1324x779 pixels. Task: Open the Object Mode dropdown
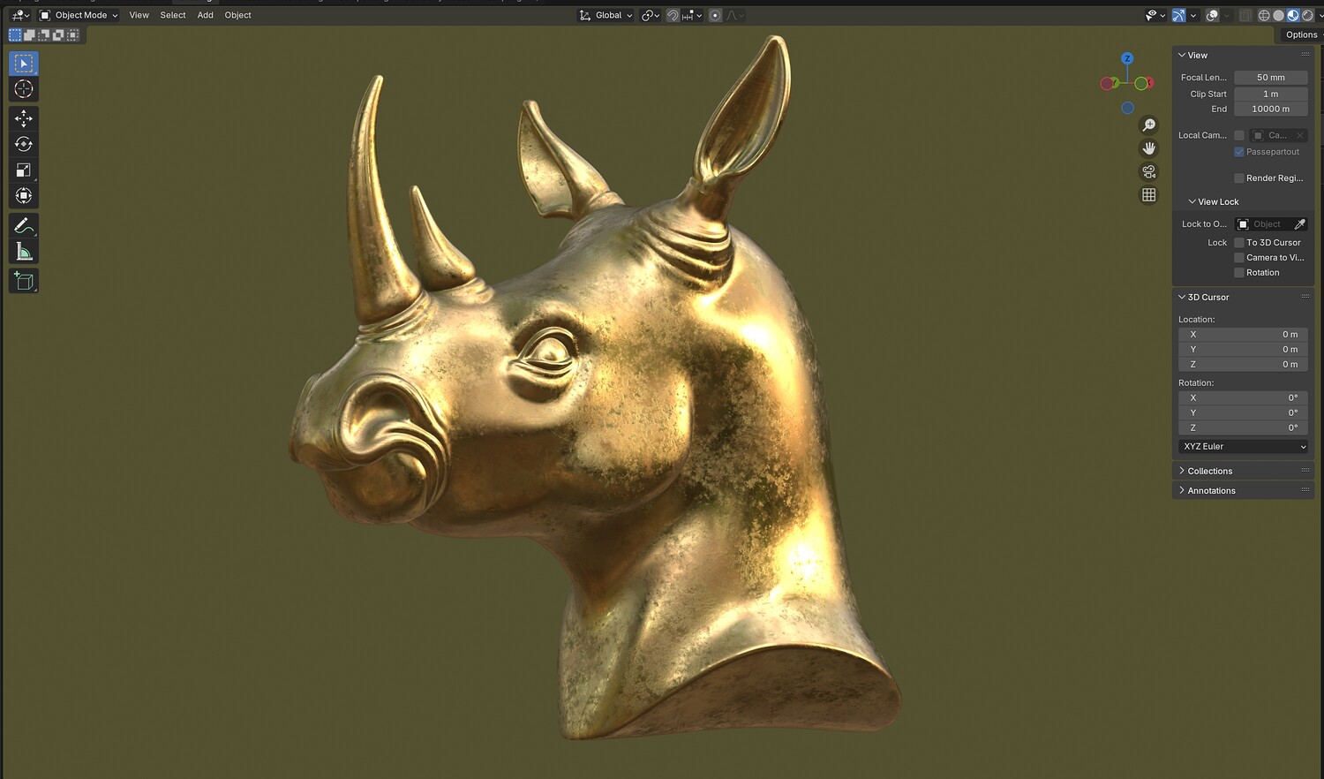[x=79, y=15]
